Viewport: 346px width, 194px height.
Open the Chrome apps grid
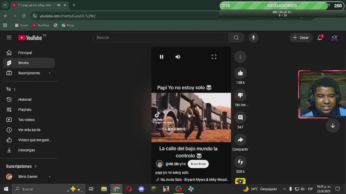tap(5, 25)
